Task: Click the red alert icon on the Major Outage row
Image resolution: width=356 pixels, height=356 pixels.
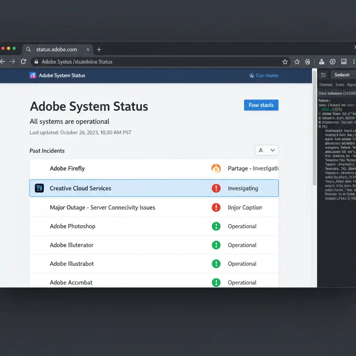Action: click(216, 208)
